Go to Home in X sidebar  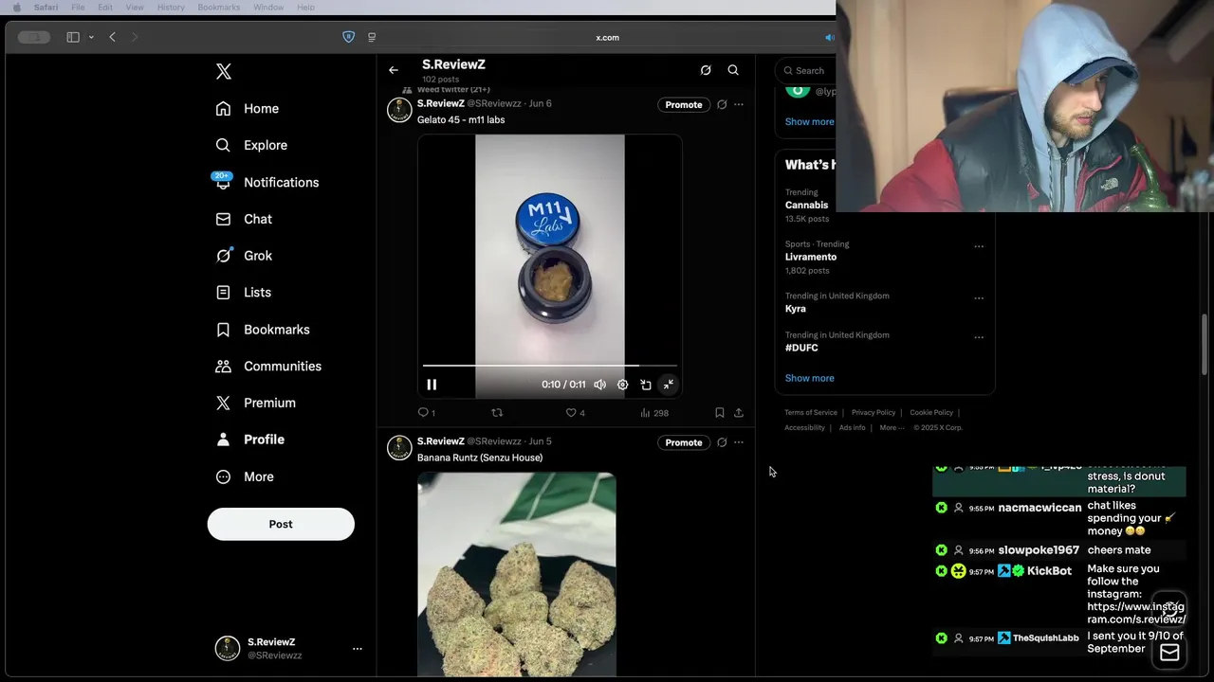click(248, 109)
